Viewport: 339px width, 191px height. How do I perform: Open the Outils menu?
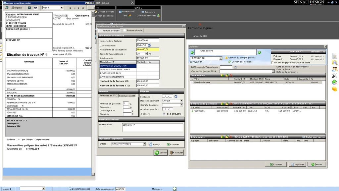[138, 7]
